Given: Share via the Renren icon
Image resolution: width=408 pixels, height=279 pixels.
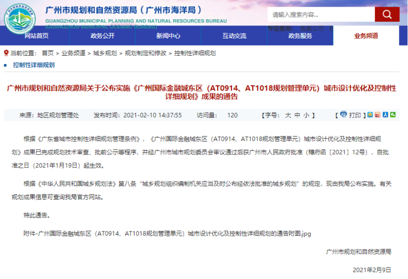Looking at the screenshot, I should pyautogui.click(x=385, y=114).
